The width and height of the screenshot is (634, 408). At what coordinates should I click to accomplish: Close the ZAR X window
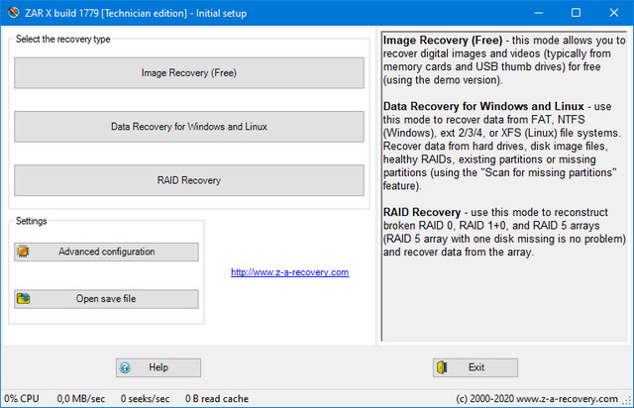tap(614, 13)
